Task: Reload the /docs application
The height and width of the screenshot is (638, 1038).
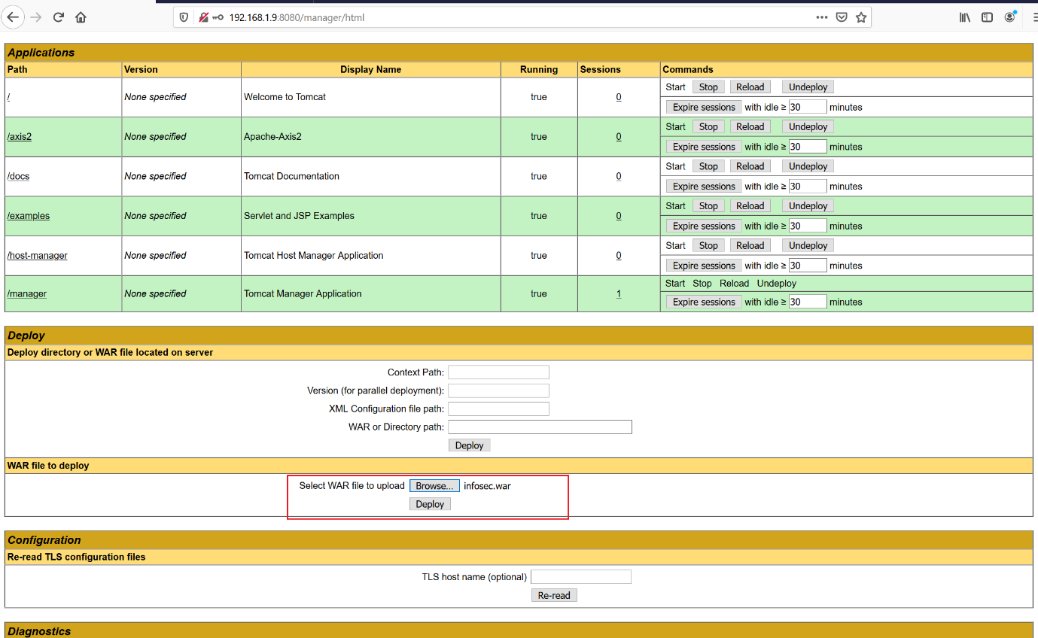Action: pyautogui.click(x=750, y=166)
